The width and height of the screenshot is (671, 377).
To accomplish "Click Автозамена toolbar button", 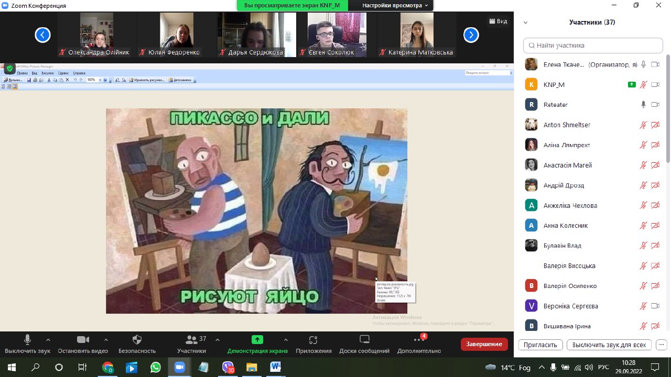I will point(180,80).
